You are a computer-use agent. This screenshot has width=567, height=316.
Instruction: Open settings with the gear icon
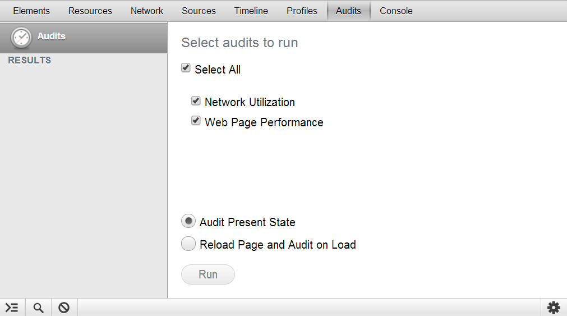pyautogui.click(x=554, y=308)
